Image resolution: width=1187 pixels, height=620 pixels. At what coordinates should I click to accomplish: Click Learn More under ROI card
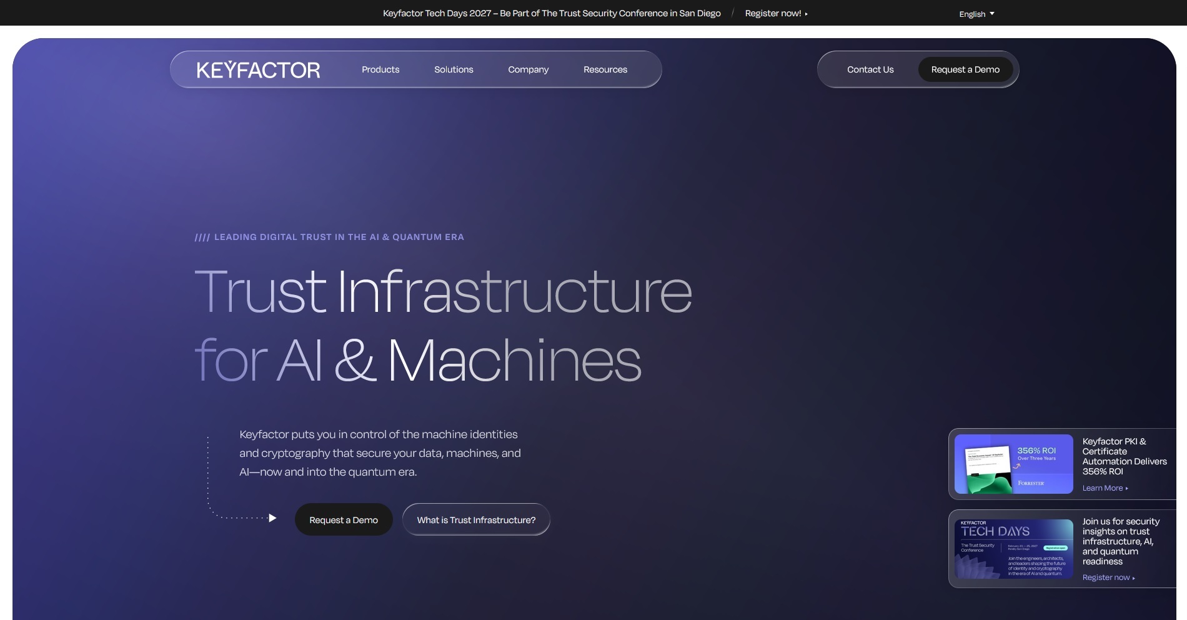[1105, 488]
